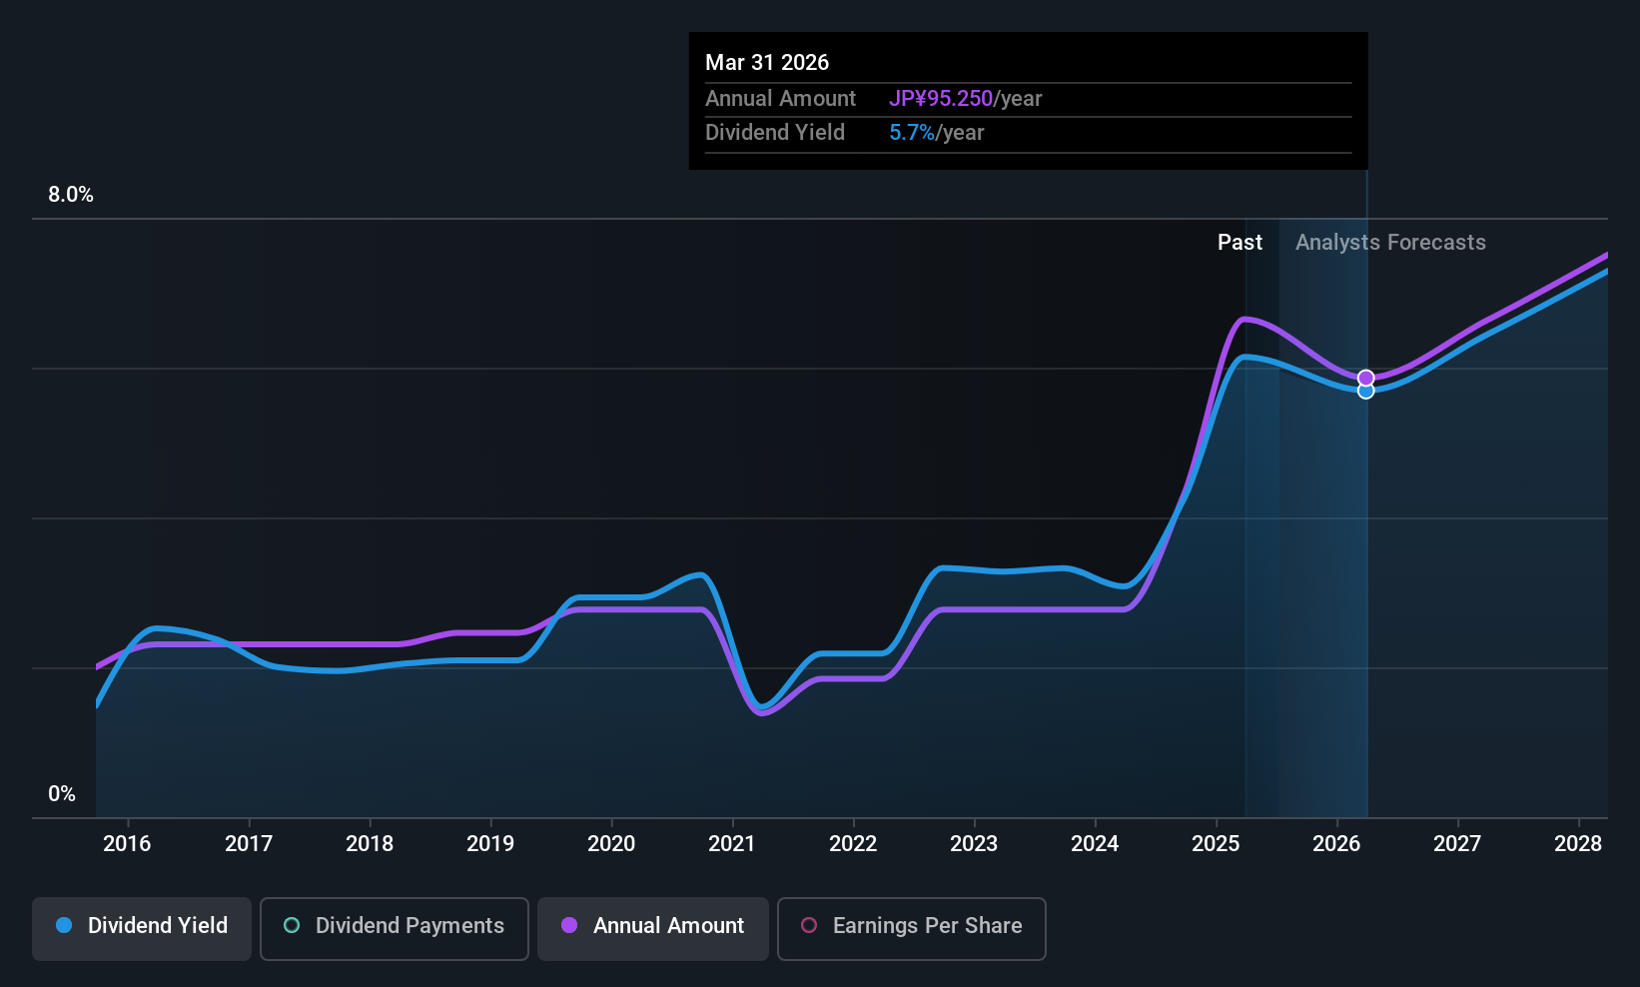Click the 2025 x-axis label
1640x987 pixels.
[1216, 844]
